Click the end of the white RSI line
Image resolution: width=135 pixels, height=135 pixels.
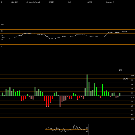click(120, 32)
